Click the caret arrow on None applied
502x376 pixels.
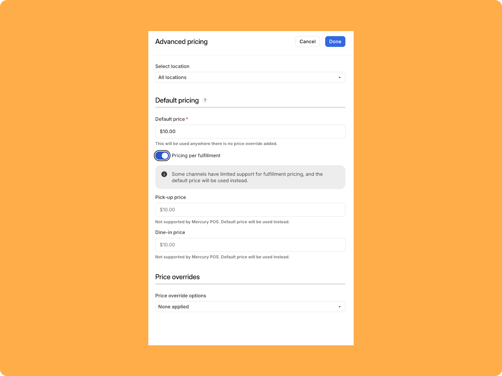(339, 307)
